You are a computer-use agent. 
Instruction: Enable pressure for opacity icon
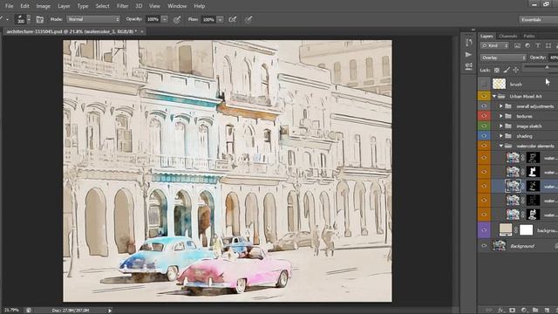[x=176, y=19]
